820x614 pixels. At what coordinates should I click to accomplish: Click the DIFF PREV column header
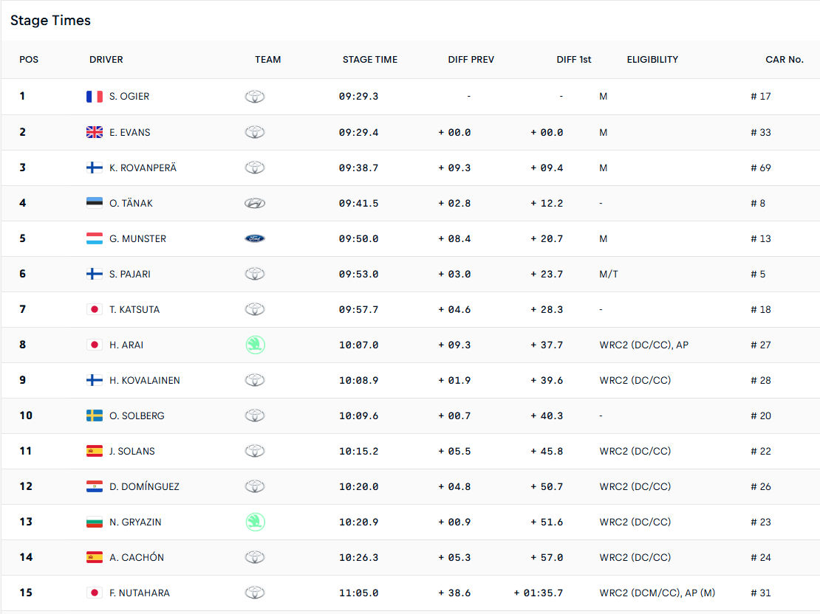471,60
